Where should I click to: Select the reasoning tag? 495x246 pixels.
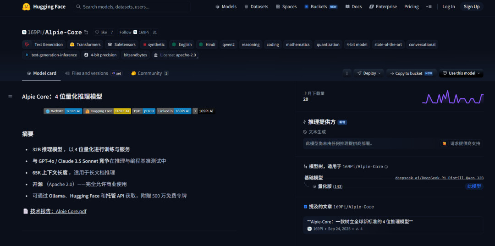tap(251, 44)
